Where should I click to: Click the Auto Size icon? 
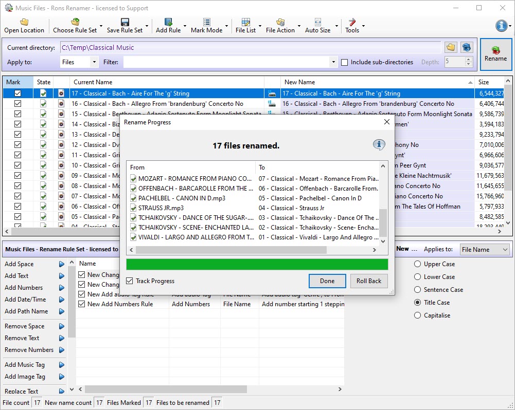[317, 22]
